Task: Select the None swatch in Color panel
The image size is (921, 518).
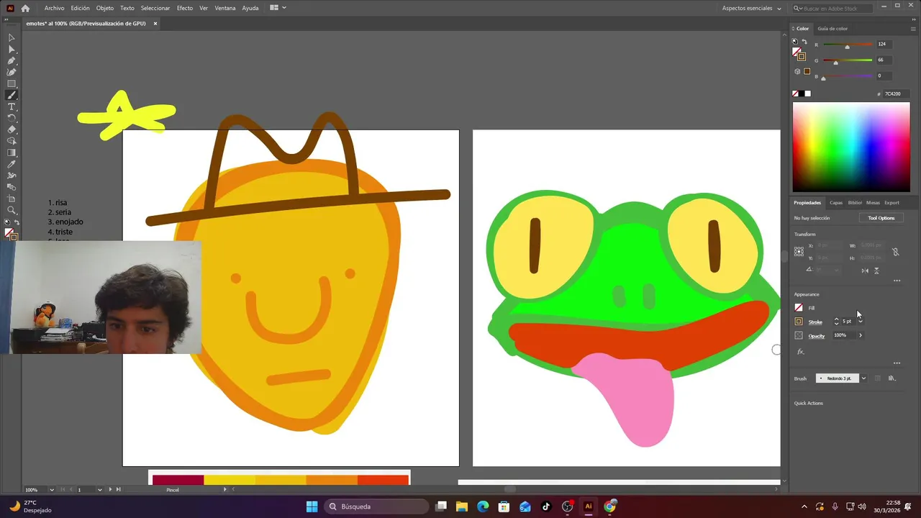Action: (796, 94)
